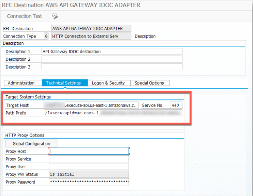This screenshot has width=253, height=196.
Task: Click the 'Service No.' label
Action: [x=153, y=106]
